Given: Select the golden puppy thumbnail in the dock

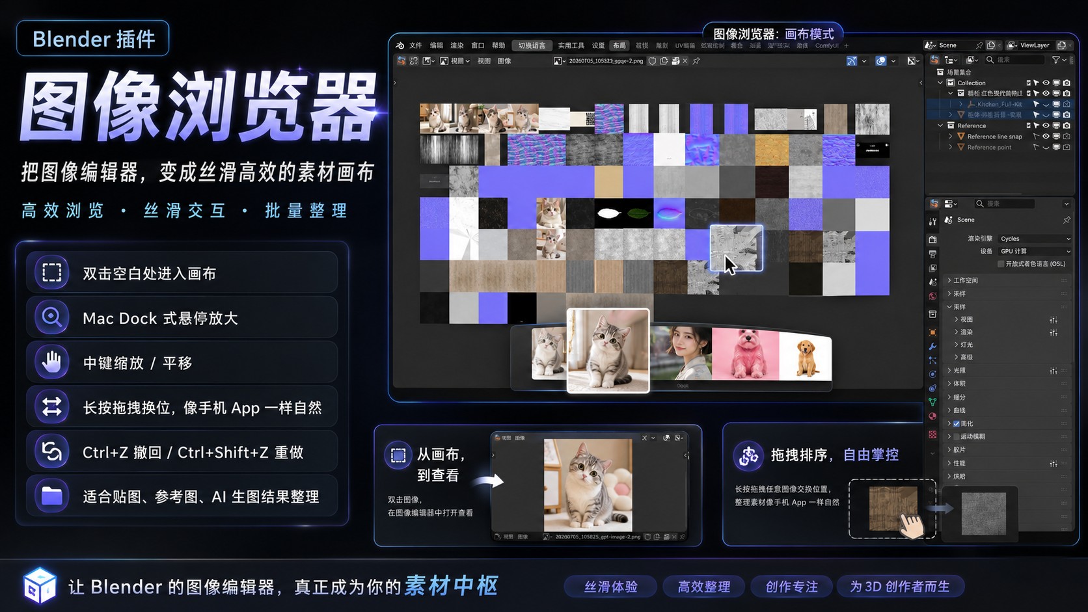Looking at the screenshot, I should (x=806, y=357).
